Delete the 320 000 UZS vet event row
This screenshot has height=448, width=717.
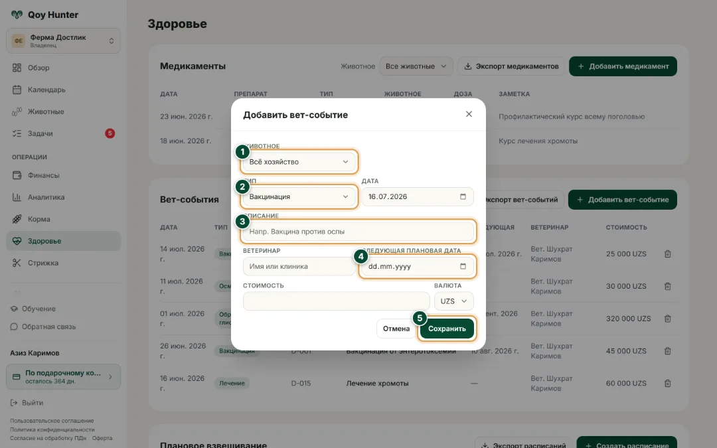point(668,319)
